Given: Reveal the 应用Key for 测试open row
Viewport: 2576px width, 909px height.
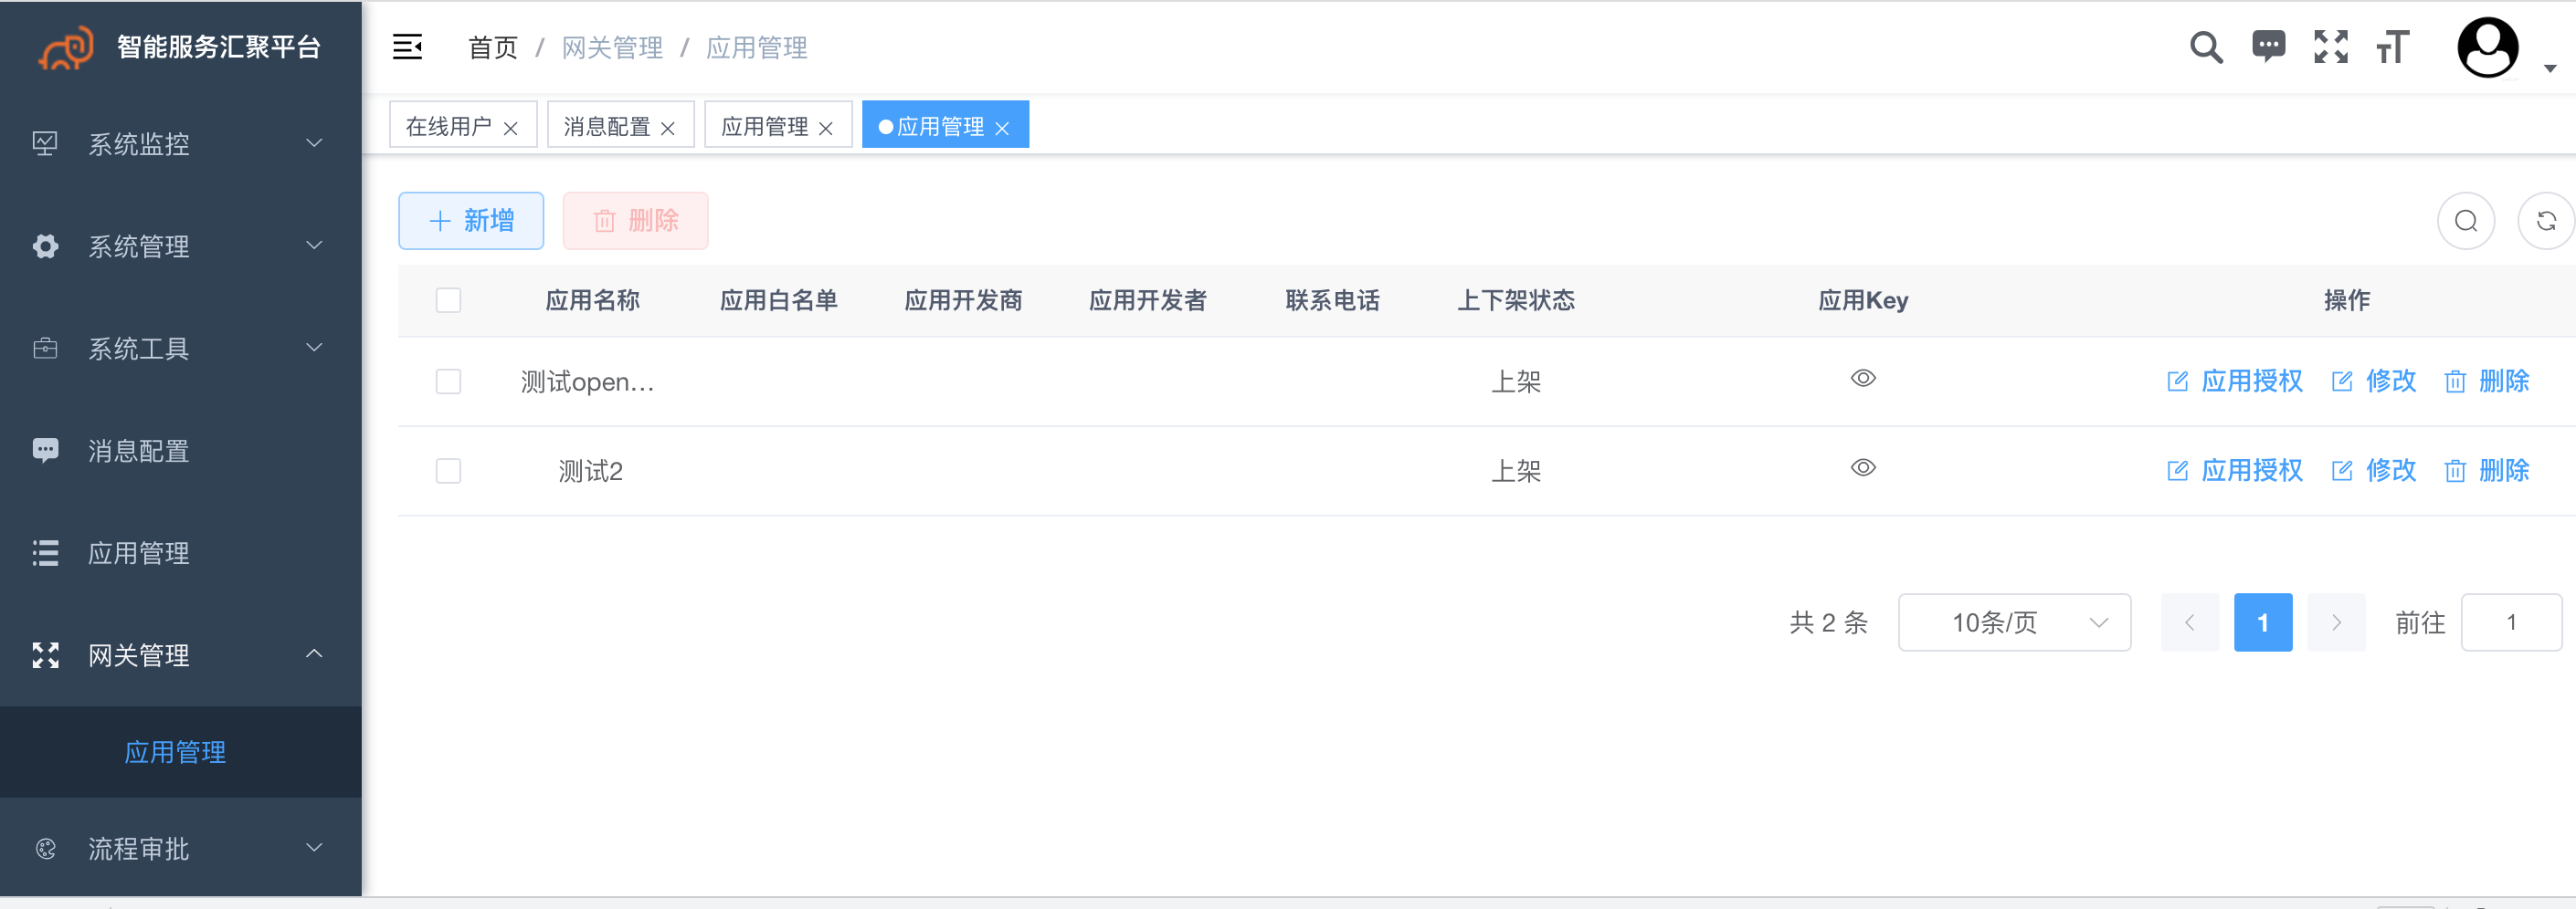Looking at the screenshot, I should point(1863,379).
